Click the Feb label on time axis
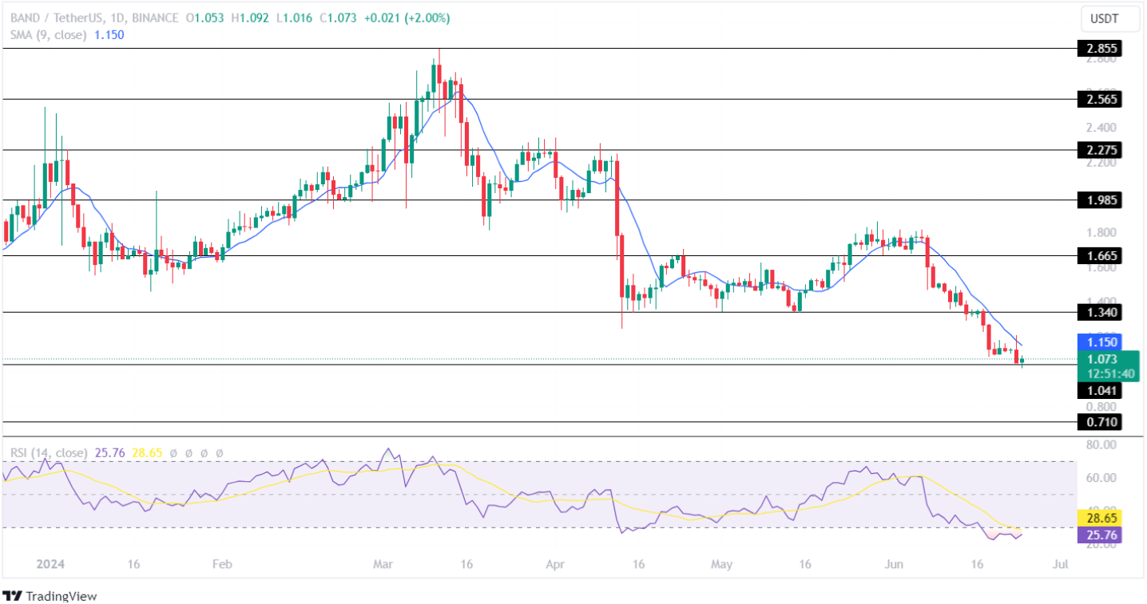This screenshot has height=604, width=1147. (222, 564)
